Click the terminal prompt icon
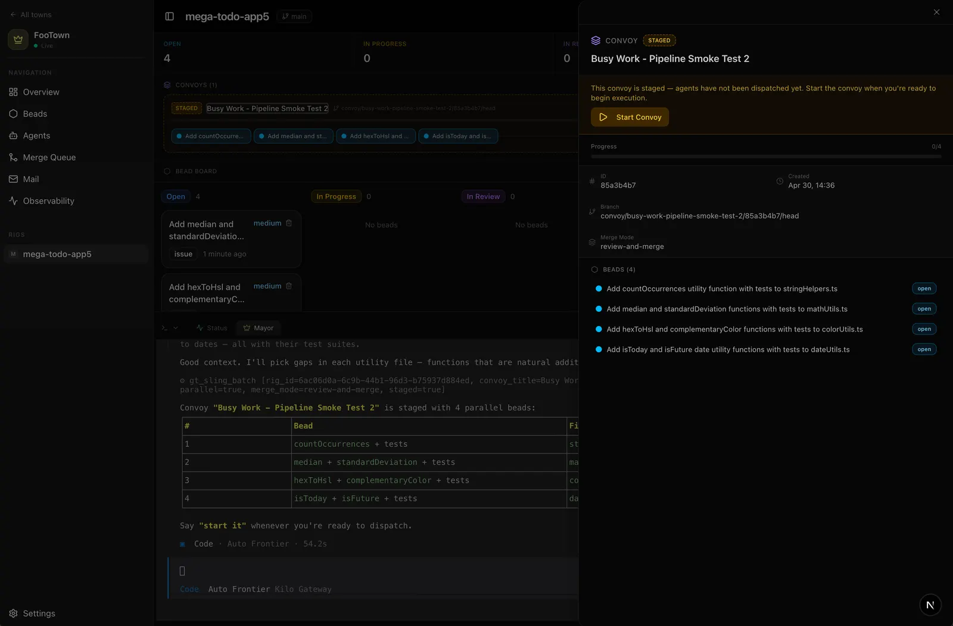Viewport: 953px width, 626px height. click(x=164, y=328)
